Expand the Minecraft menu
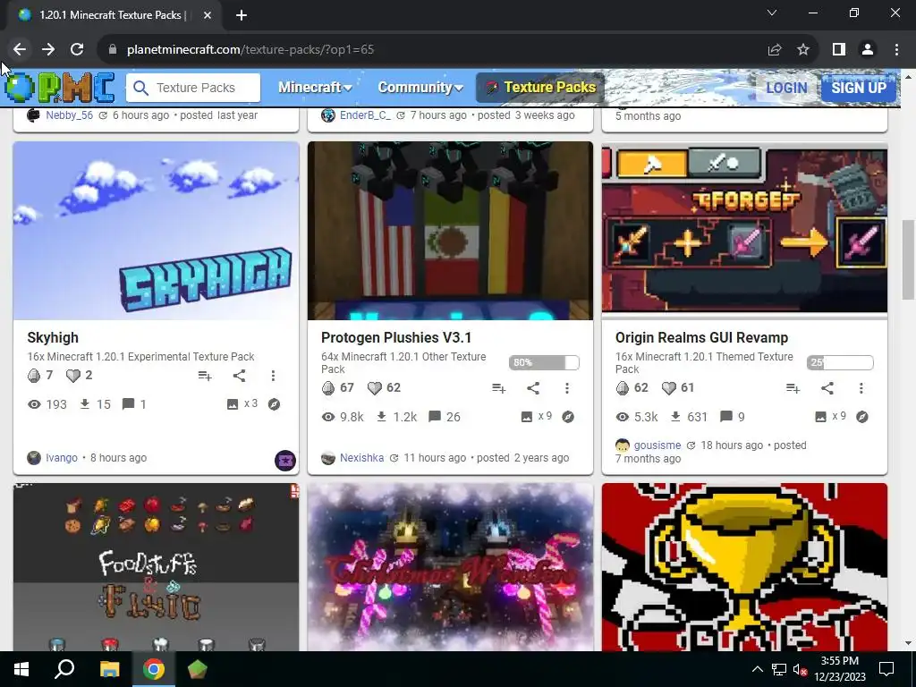The width and height of the screenshot is (916, 687). tap(315, 88)
